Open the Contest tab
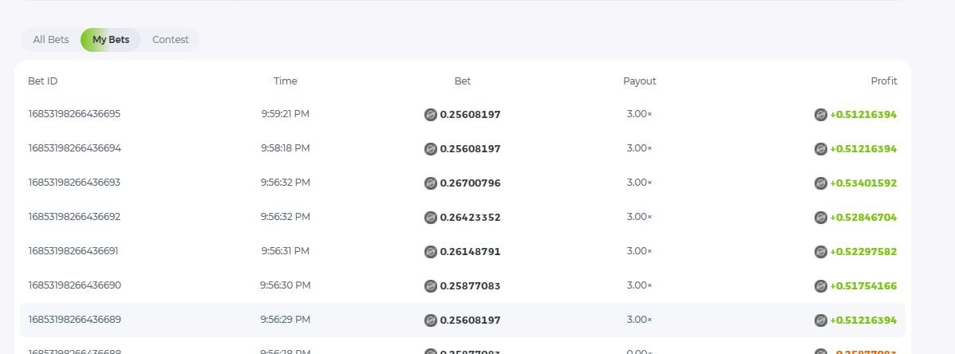The height and width of the screenshot is (354, 955). point(171,40)
